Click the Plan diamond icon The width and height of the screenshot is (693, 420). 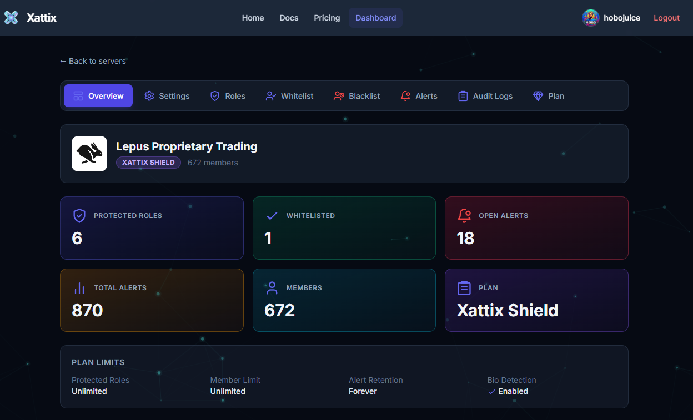point(538,96)
